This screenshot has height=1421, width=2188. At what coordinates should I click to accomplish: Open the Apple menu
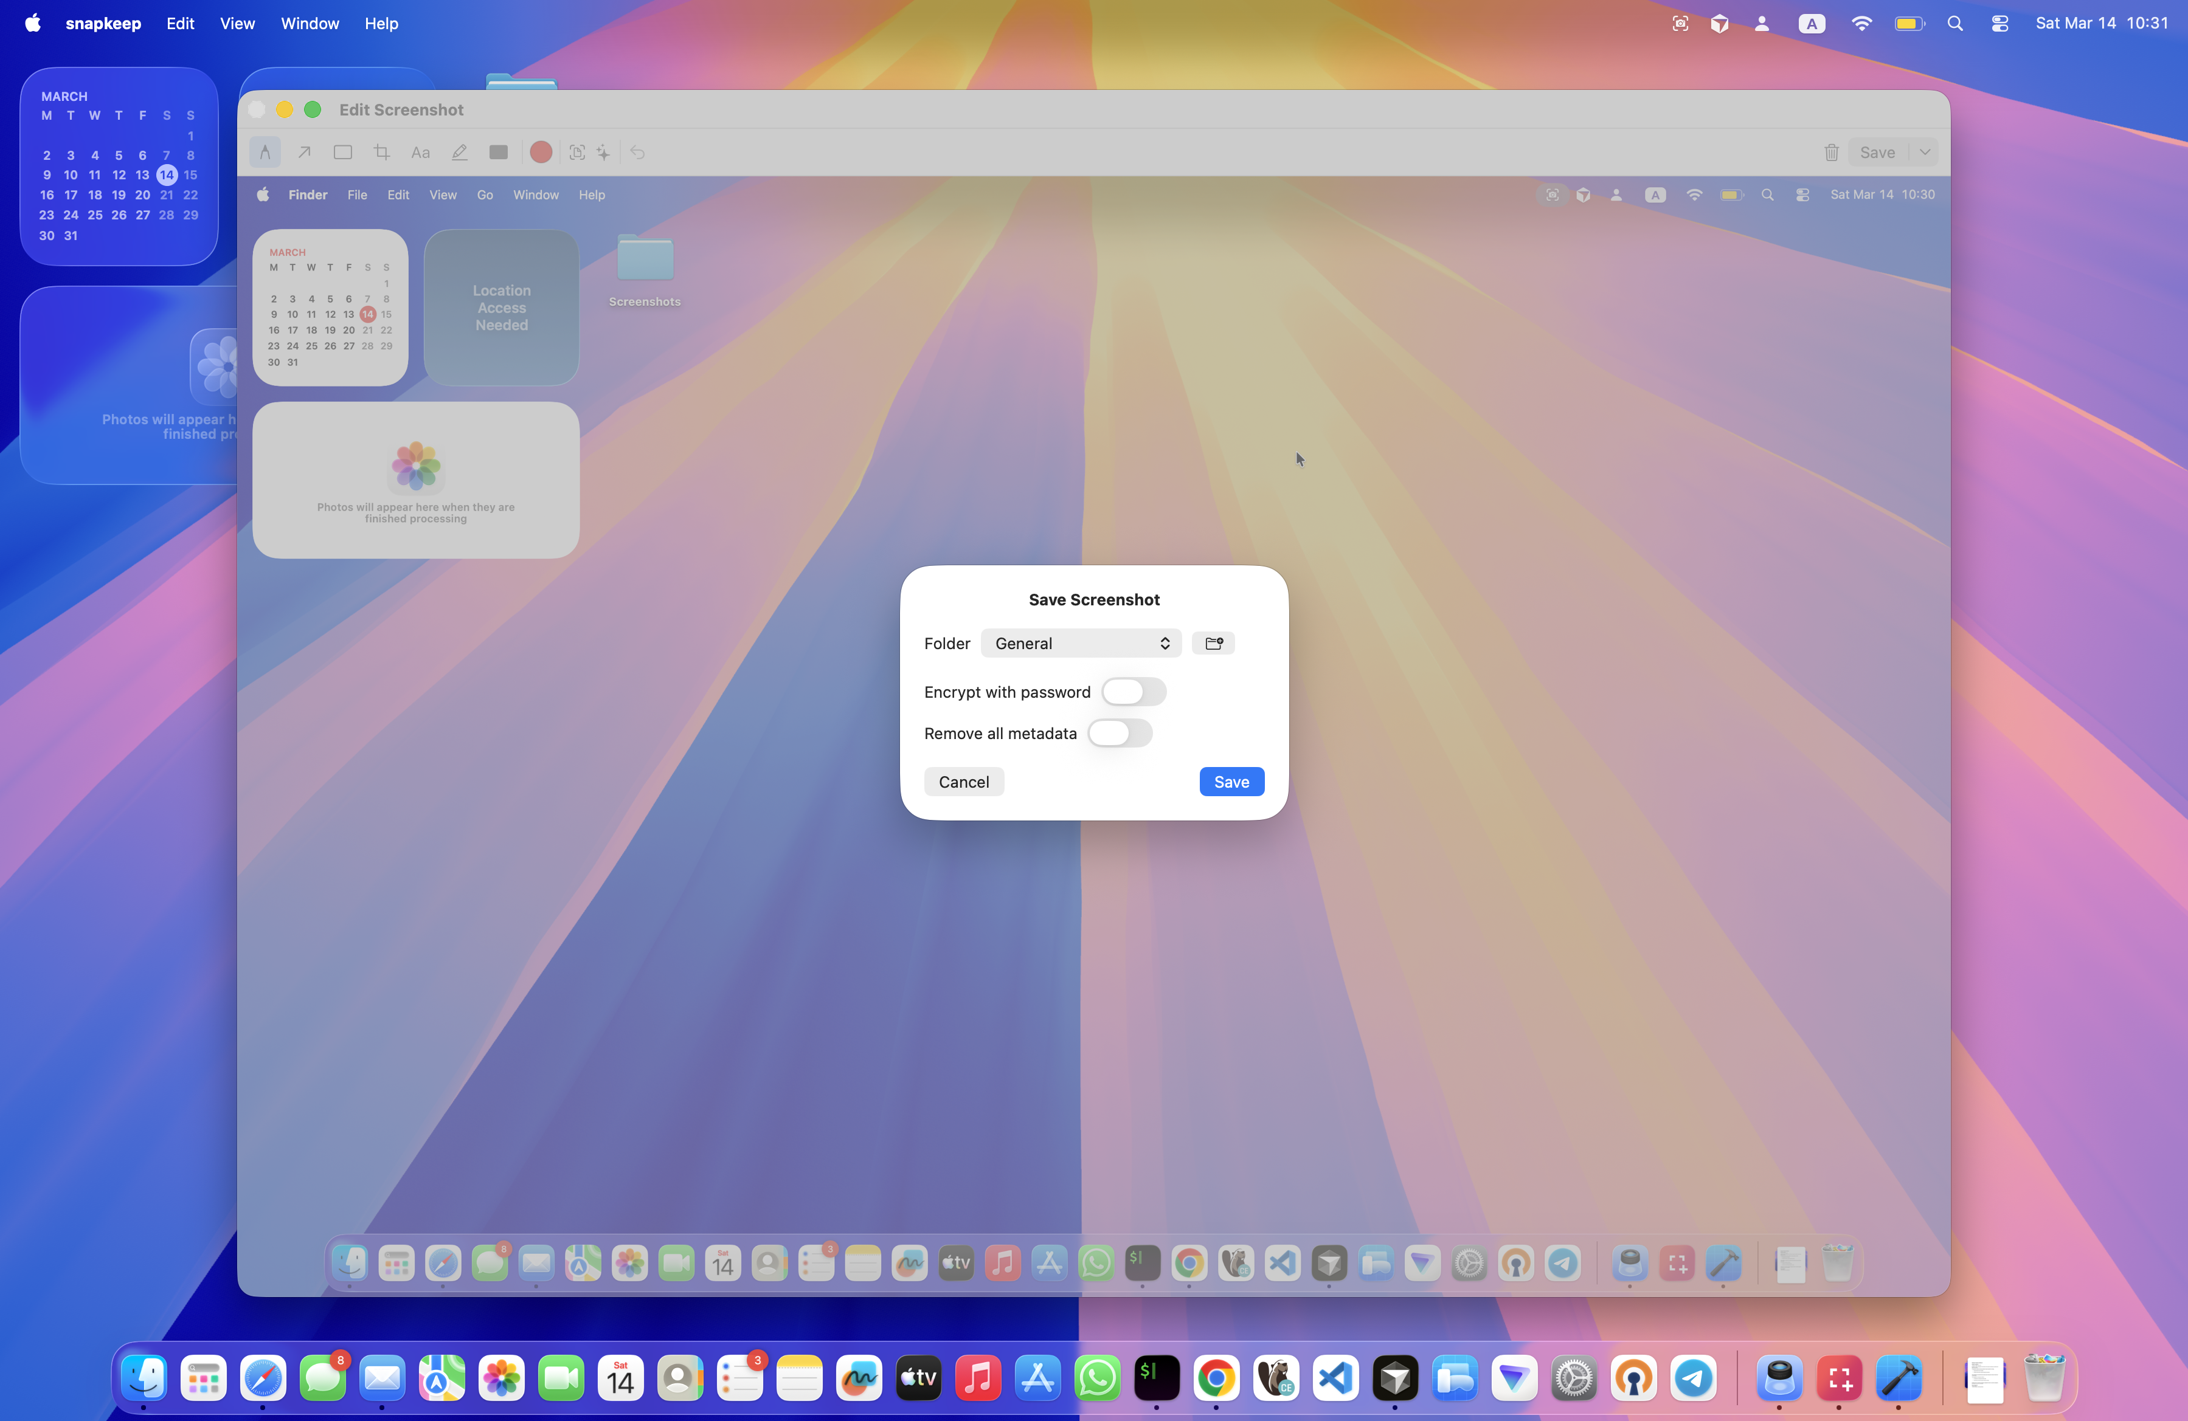pyautogui.click(x=32, y=24)
